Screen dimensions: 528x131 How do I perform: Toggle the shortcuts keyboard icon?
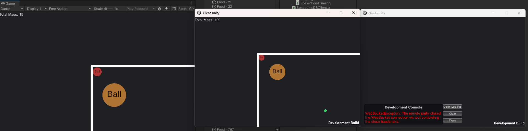click(174, 9)
